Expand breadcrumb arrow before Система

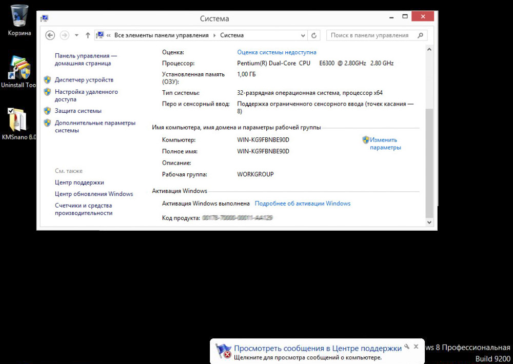214,35
